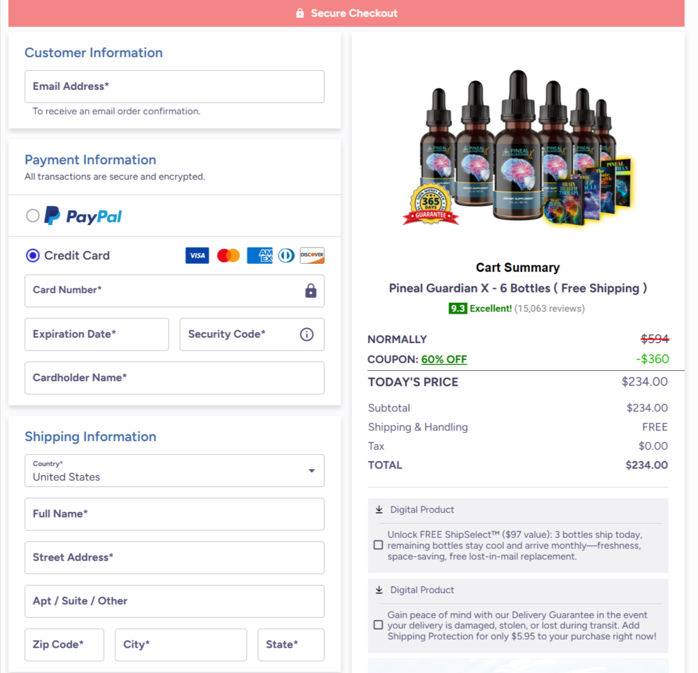Click the Diners Club icon

pyautogui.click(x=286, y=256)
